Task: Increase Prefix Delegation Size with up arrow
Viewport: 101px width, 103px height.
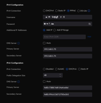Action: tap(60, 74)
